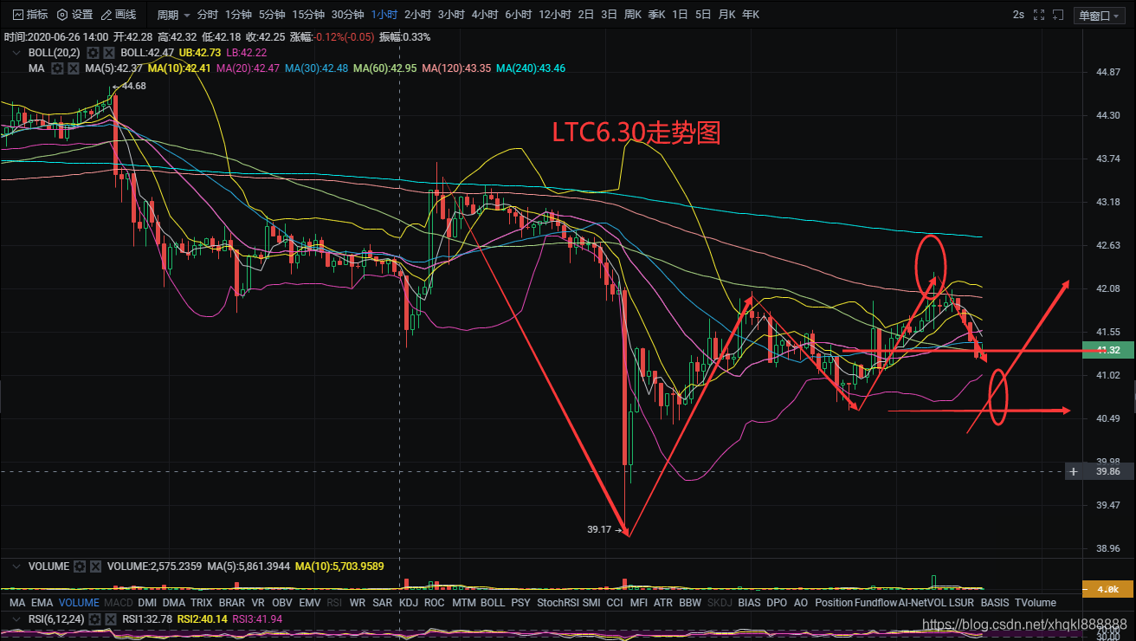The width and height of the screenshot is (1136, 641).
Task: Click the MA(10):5,703.9589 volume value
Action: (x=339, y=567)
